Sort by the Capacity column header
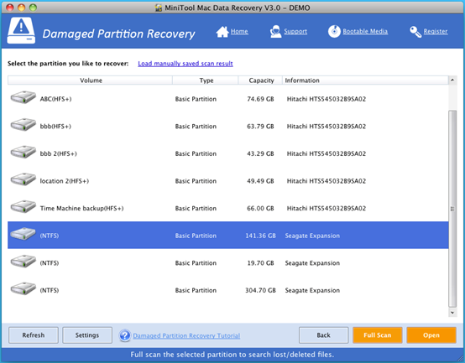 point(260,80)
